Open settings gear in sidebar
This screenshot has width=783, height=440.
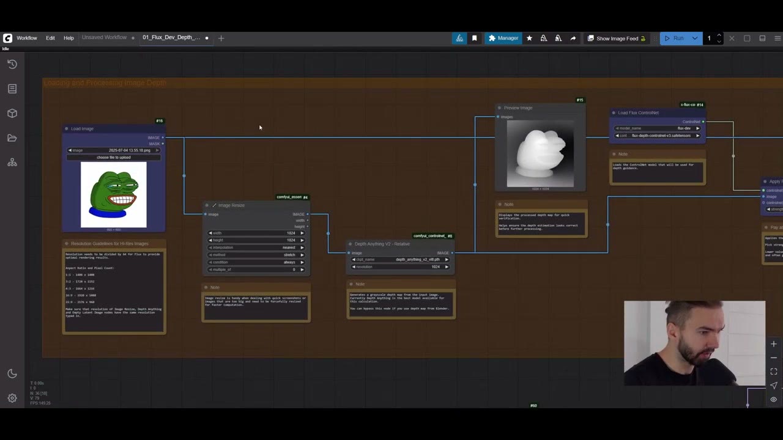click(x=12, y=398)
